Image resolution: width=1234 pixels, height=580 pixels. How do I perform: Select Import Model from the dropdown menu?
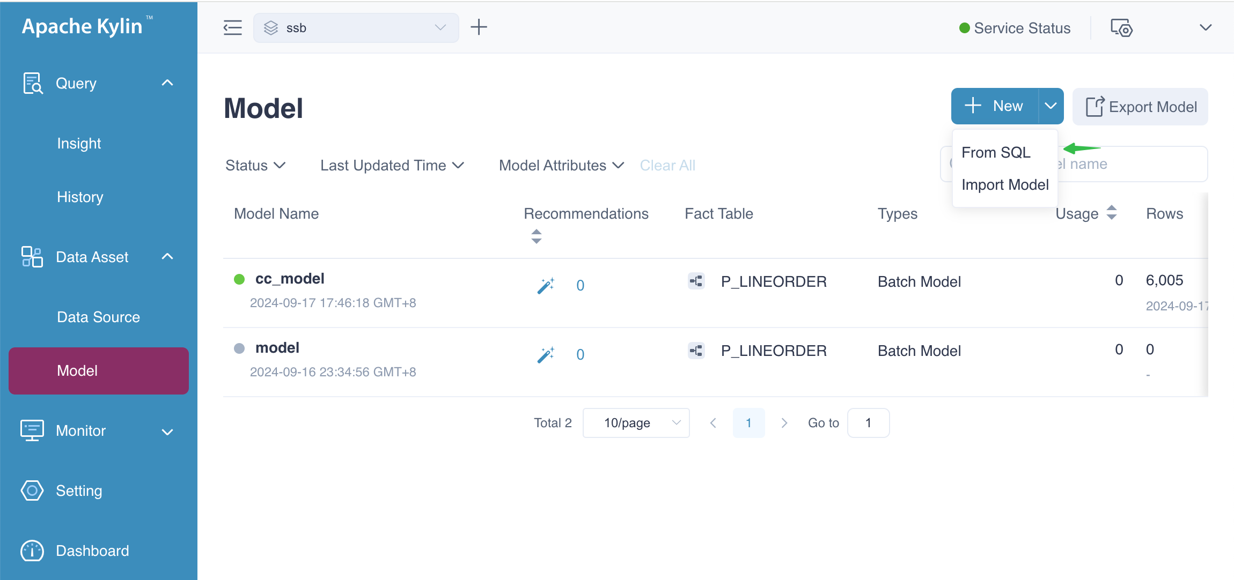pos(1004,185)
